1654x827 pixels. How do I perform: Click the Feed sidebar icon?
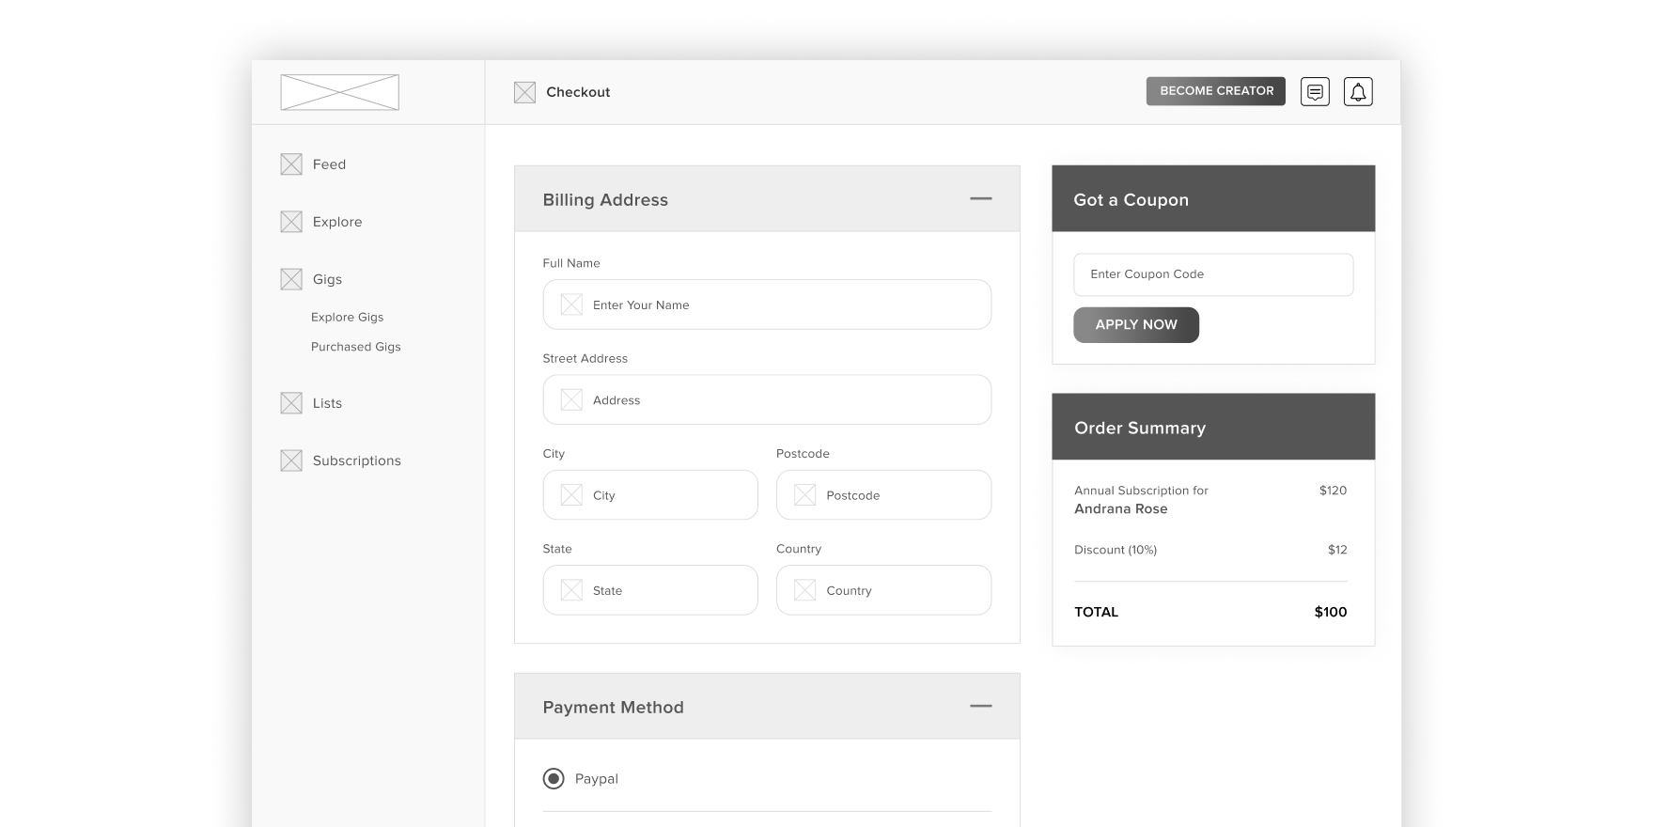291,164
